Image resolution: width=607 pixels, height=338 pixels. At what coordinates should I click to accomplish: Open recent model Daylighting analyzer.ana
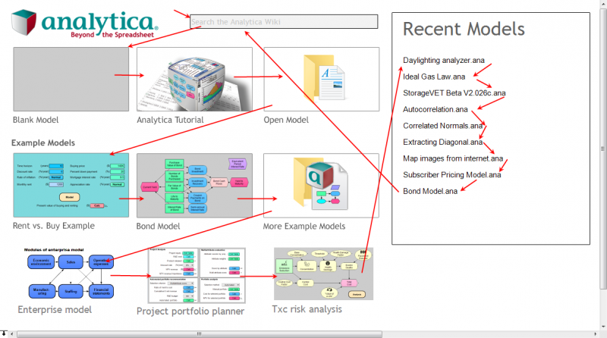click(x=444, y=61)
